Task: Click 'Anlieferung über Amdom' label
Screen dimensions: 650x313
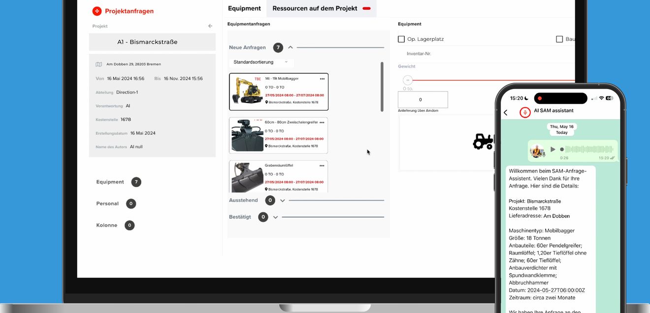Action: 418,111
